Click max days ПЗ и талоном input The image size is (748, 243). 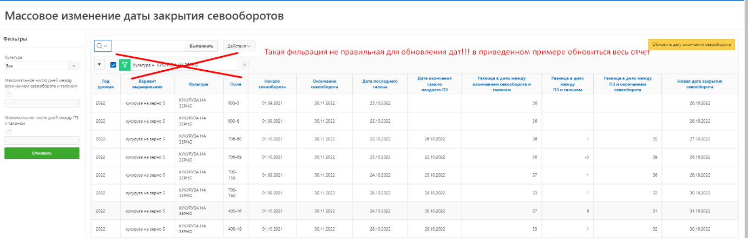42,140
